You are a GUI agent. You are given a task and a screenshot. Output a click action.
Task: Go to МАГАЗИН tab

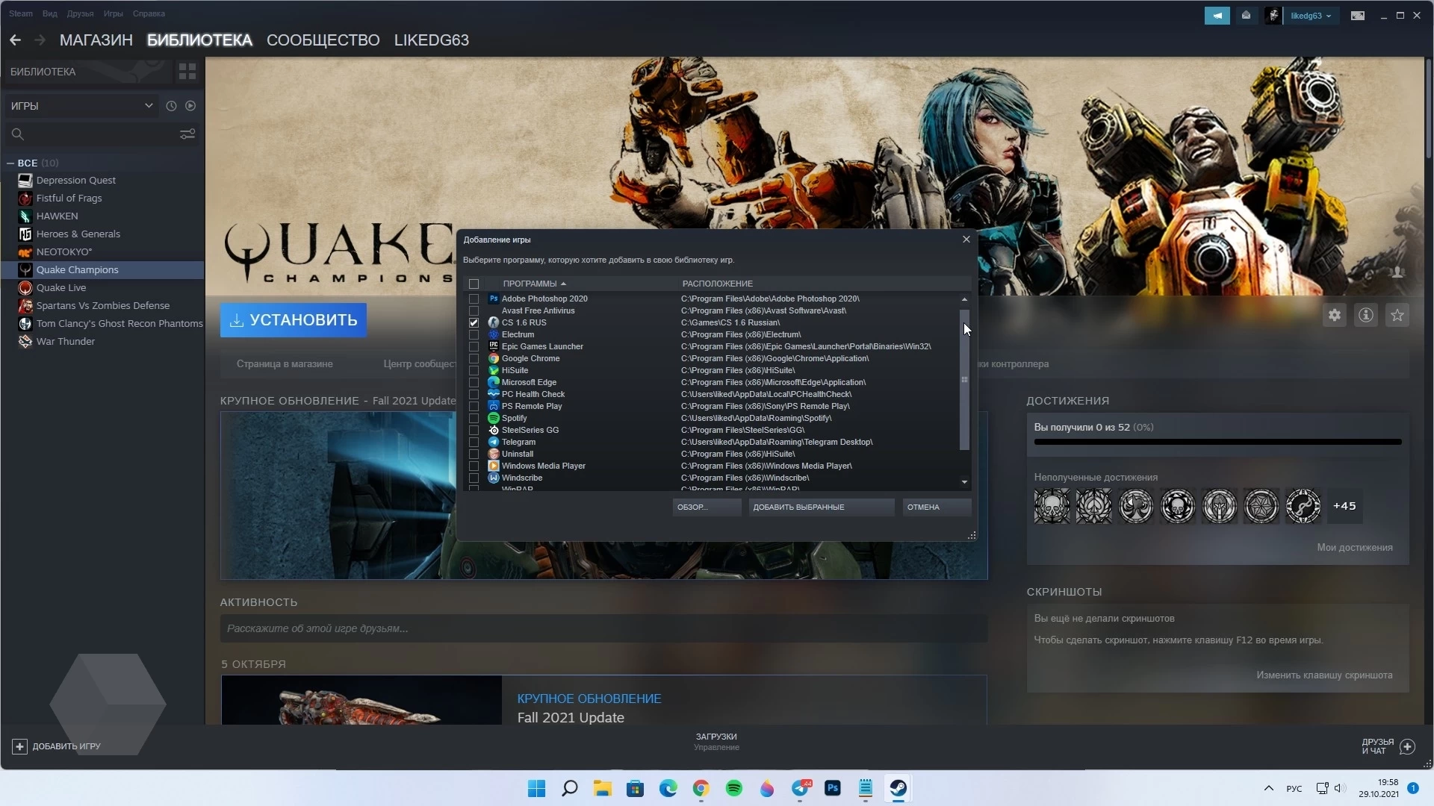pos(96,40)
